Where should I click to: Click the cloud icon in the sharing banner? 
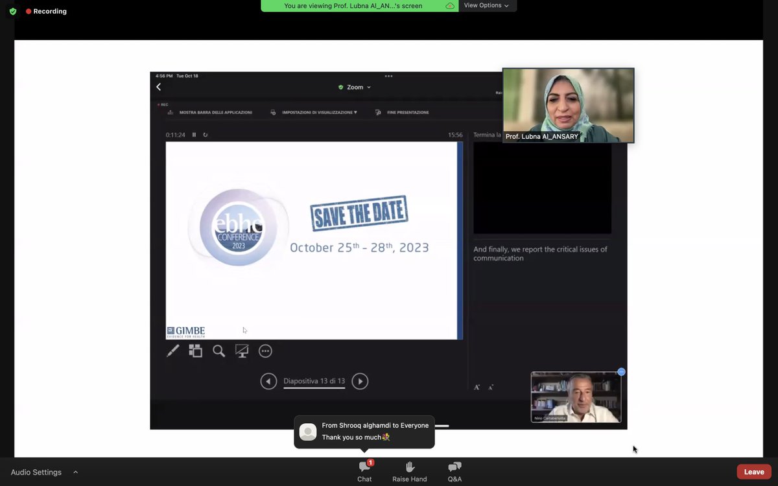pos(450,6)
